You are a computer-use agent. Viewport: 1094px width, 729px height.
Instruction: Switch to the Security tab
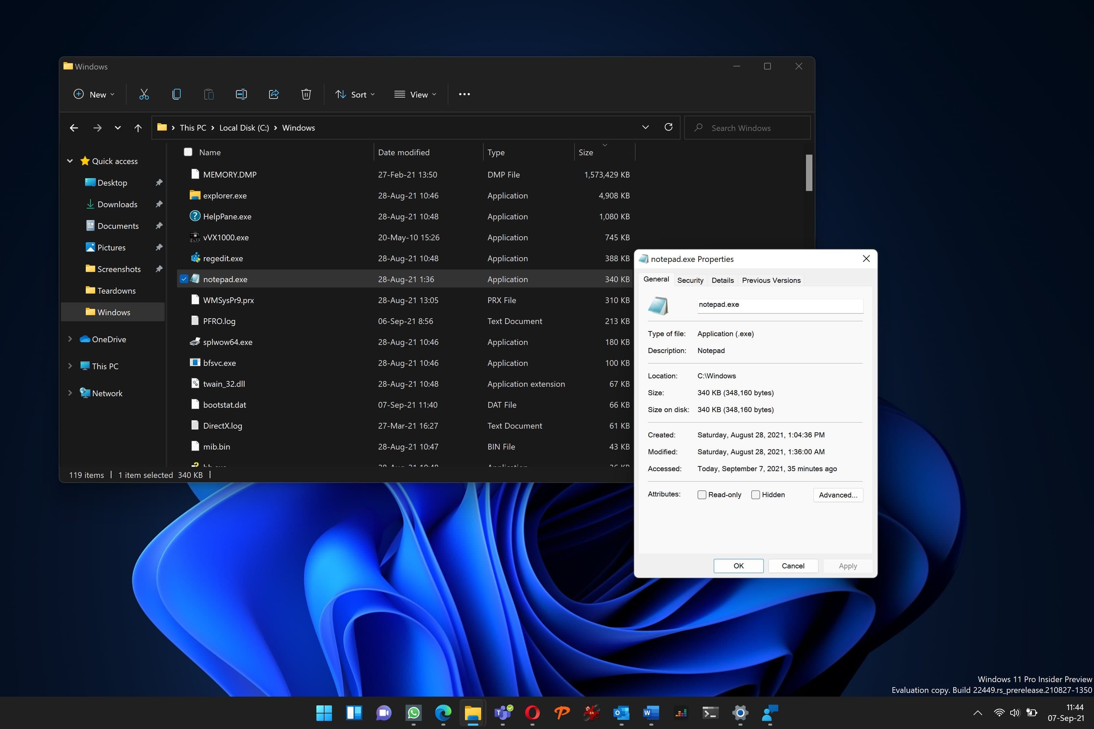(690, 280)
